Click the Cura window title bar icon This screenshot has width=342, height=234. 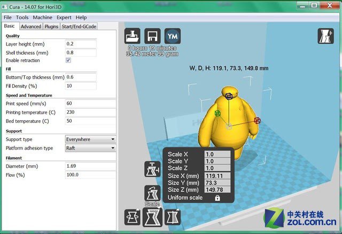coord(5,7)
